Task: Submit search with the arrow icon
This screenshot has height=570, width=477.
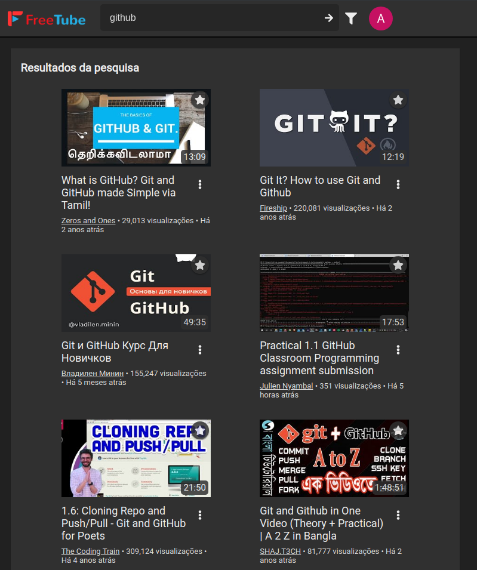Action: point(329,18)
